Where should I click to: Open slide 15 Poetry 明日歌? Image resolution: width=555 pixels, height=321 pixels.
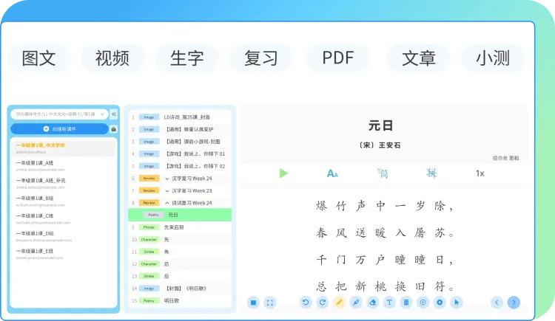click(180, 301)
